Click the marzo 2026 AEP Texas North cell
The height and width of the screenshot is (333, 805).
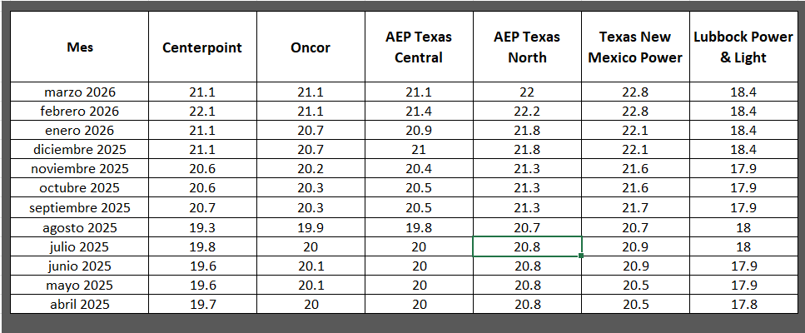coord(527,92)
